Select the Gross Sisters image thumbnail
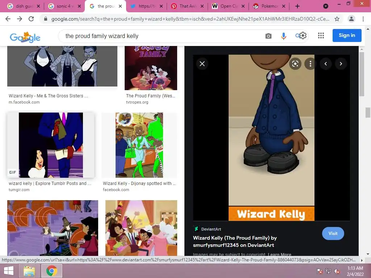371x278 pixels. pyautogui.click(x=62, y=66)
